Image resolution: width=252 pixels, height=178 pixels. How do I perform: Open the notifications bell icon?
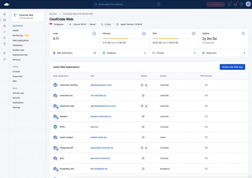click(229, 4)
